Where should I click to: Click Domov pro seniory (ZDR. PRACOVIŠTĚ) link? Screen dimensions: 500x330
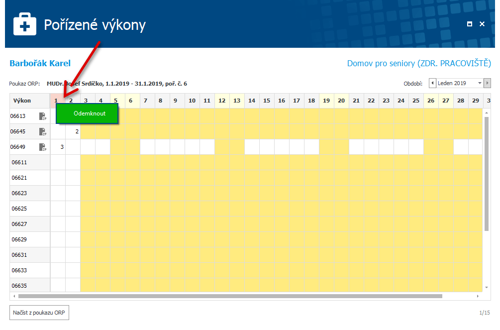click(x=419, y=63)
